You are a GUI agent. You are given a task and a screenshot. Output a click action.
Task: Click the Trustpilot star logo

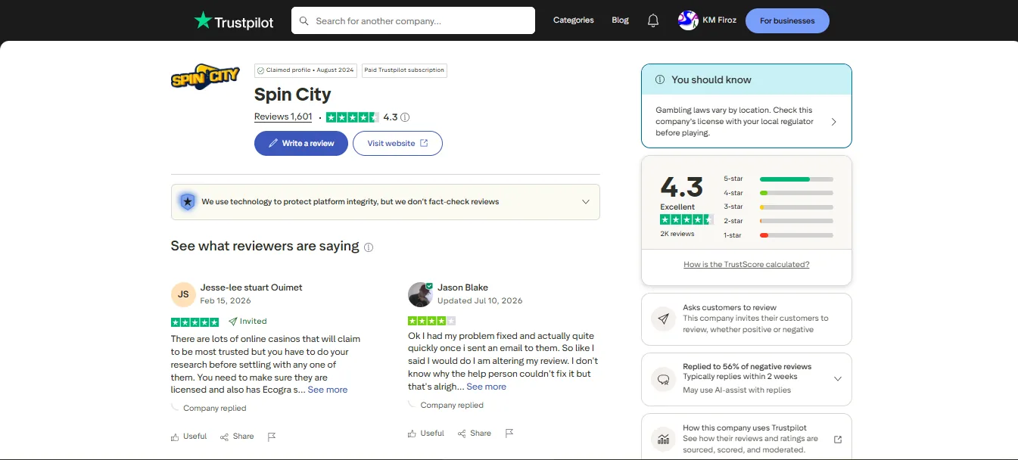pos(203,20)
